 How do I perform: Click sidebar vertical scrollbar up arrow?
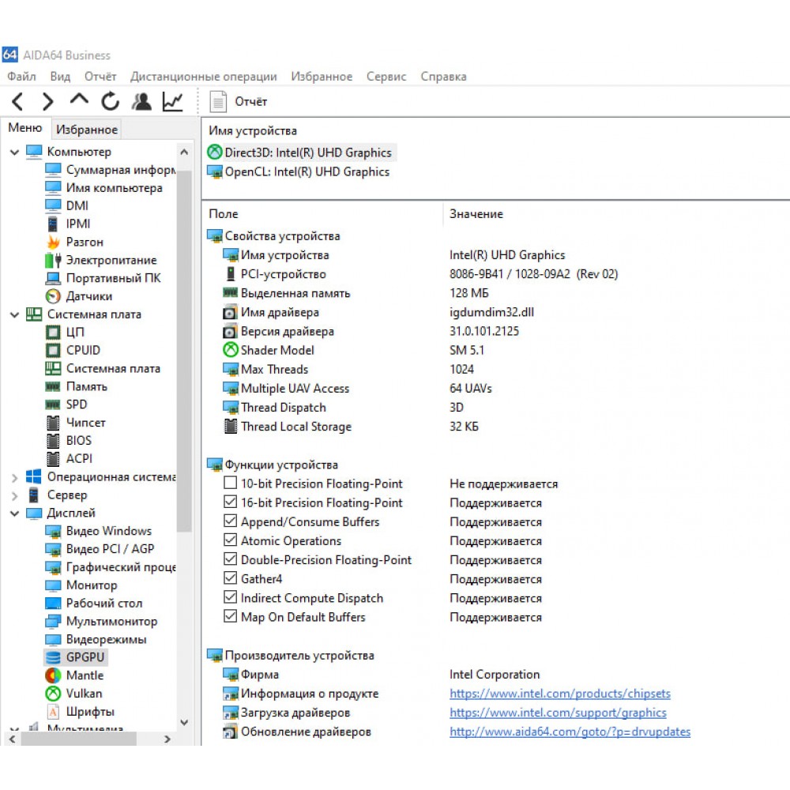(184, 152)
